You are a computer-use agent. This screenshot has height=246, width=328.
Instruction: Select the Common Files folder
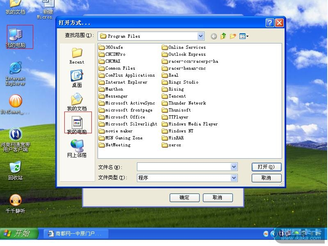pos(117,68)
